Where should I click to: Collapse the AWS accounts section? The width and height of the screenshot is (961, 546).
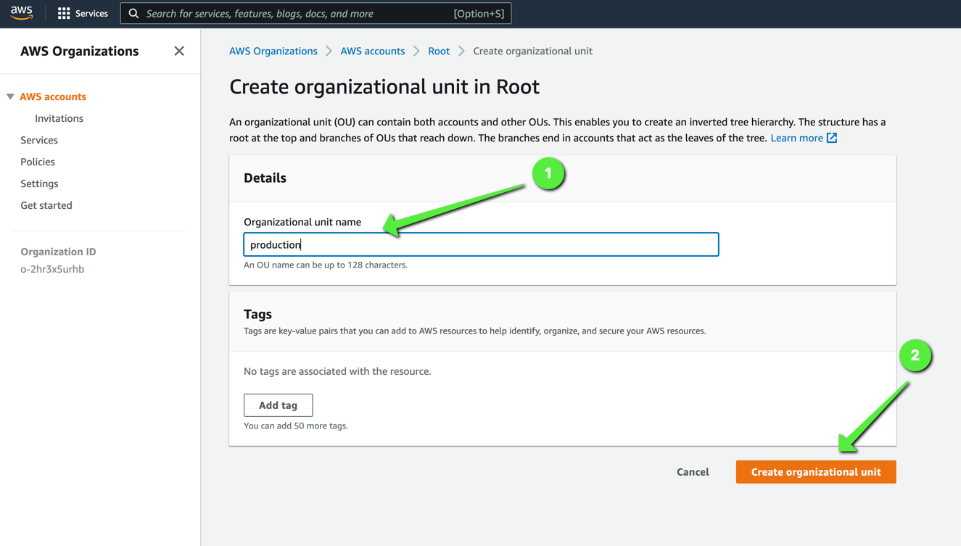[10, 96]
